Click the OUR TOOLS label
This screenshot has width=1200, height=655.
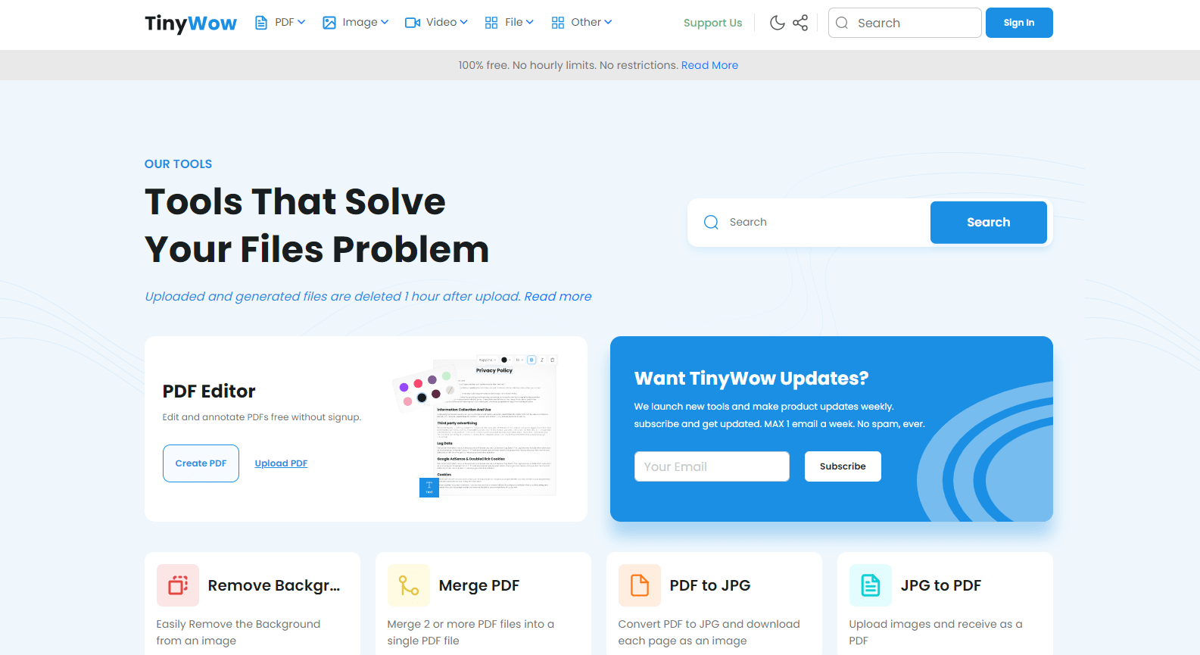178,164
